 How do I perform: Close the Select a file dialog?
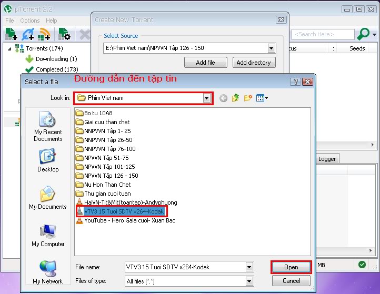click(x=308, y=82)
